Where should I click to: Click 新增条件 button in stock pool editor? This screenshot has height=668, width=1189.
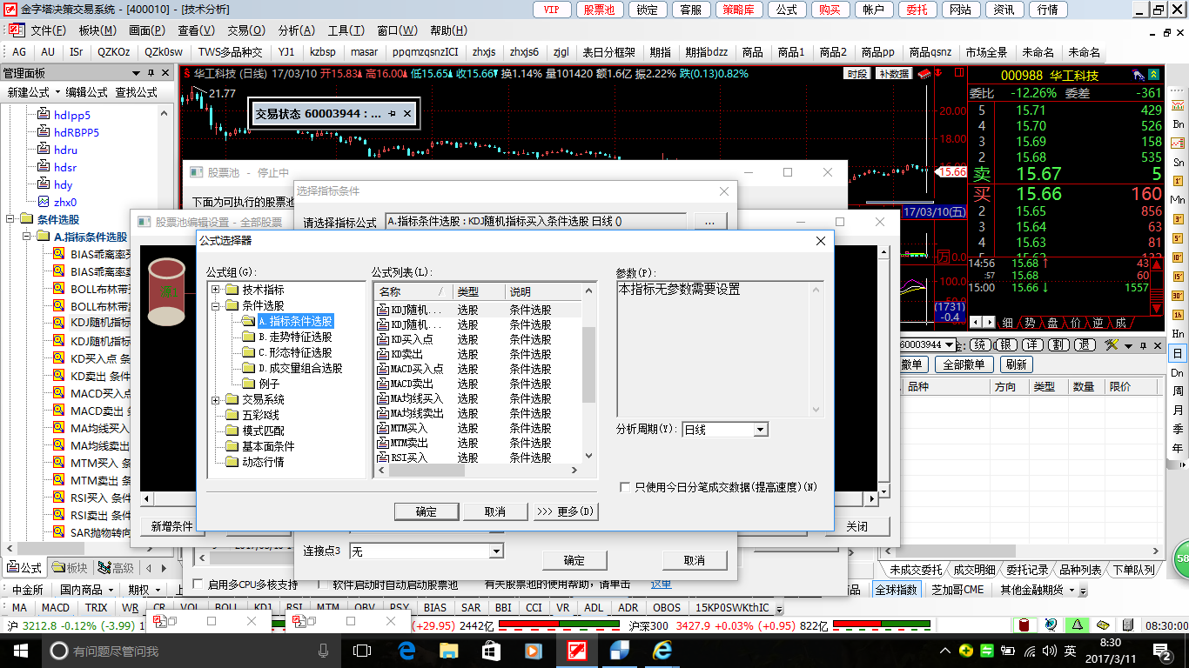pos(171,526)
